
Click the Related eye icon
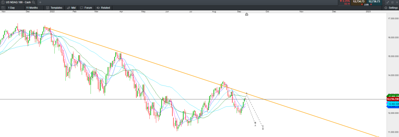tap(98, 8)
